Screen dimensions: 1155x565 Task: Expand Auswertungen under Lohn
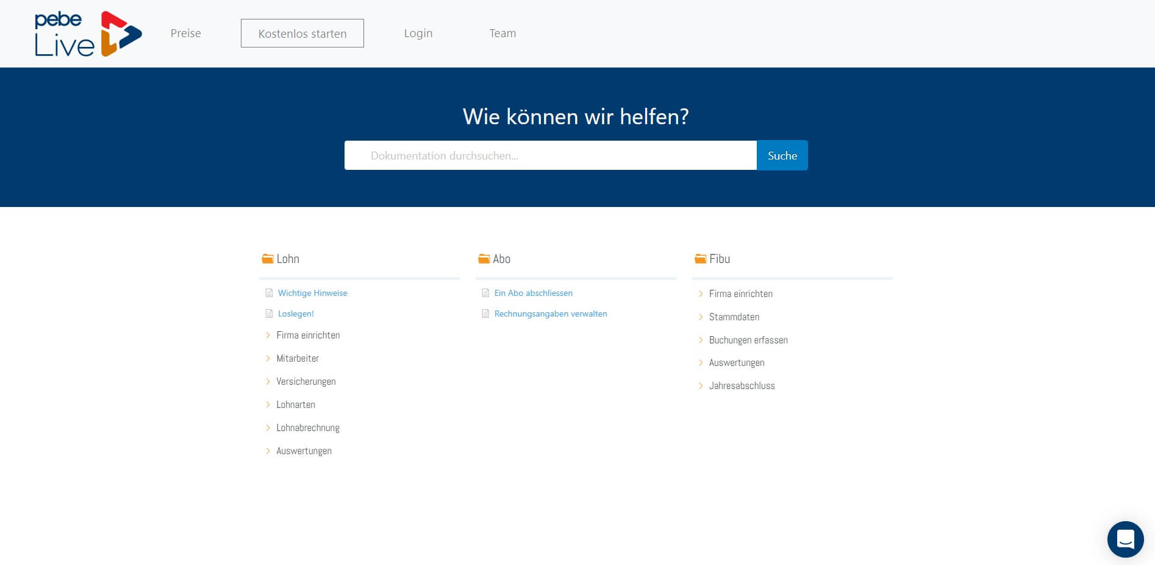point(304,451)
